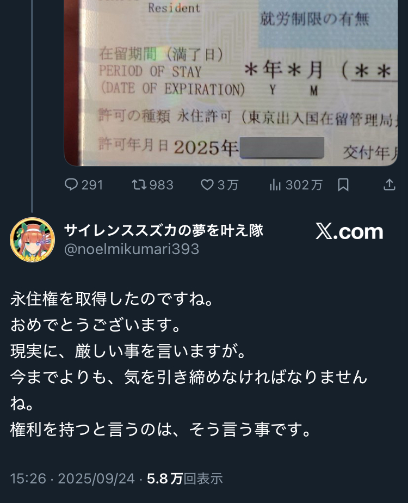
Task: Like the post with the heart icon
Action: click(x=207, y=185)
